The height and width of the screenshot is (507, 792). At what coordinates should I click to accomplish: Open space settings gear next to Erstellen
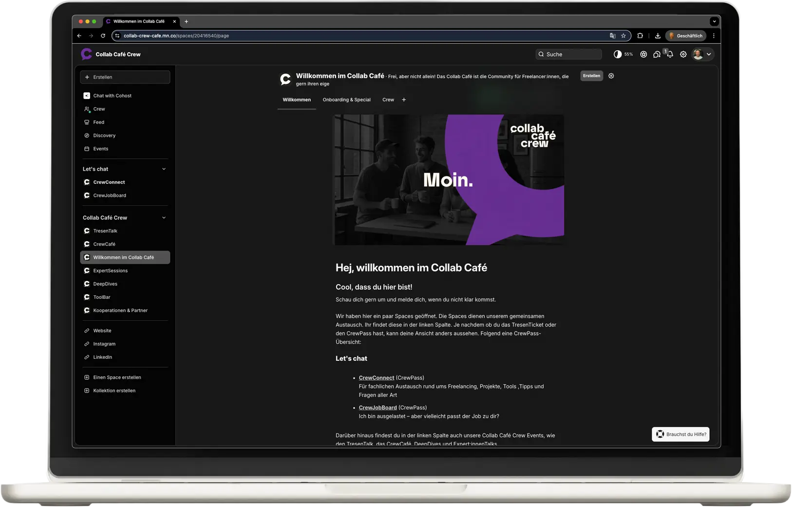point(611,76)
